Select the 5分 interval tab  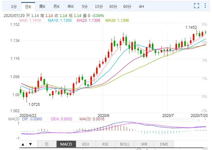pyautogui.click(x=85, y=6)
